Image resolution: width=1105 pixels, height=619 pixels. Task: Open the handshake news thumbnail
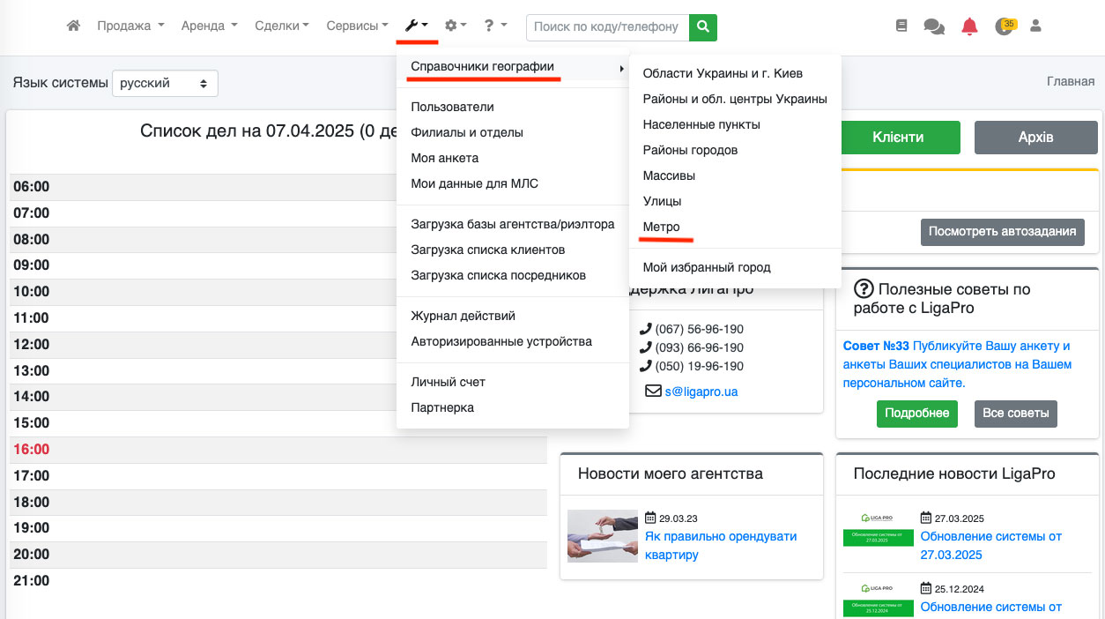click(x=603, y=536)
